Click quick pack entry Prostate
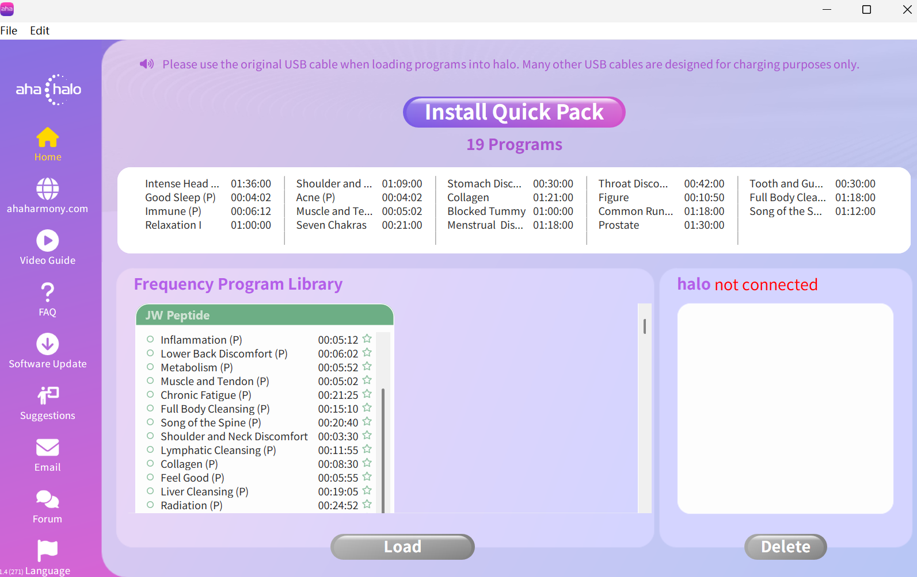This screenshot has height=577, width=917. 619,225
